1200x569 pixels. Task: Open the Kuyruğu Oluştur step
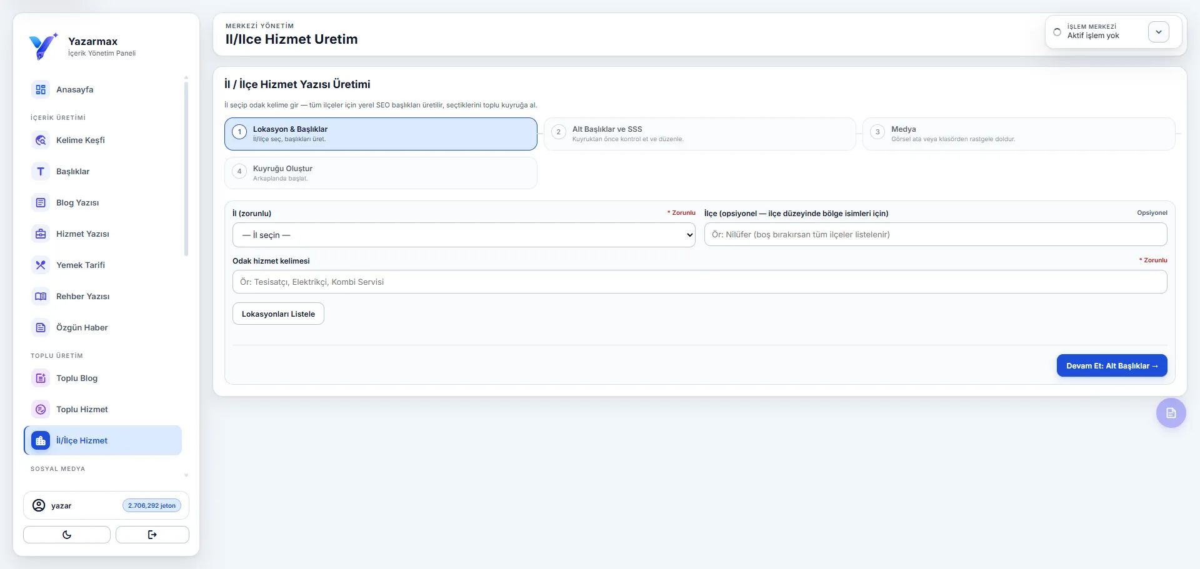[381, 173]
